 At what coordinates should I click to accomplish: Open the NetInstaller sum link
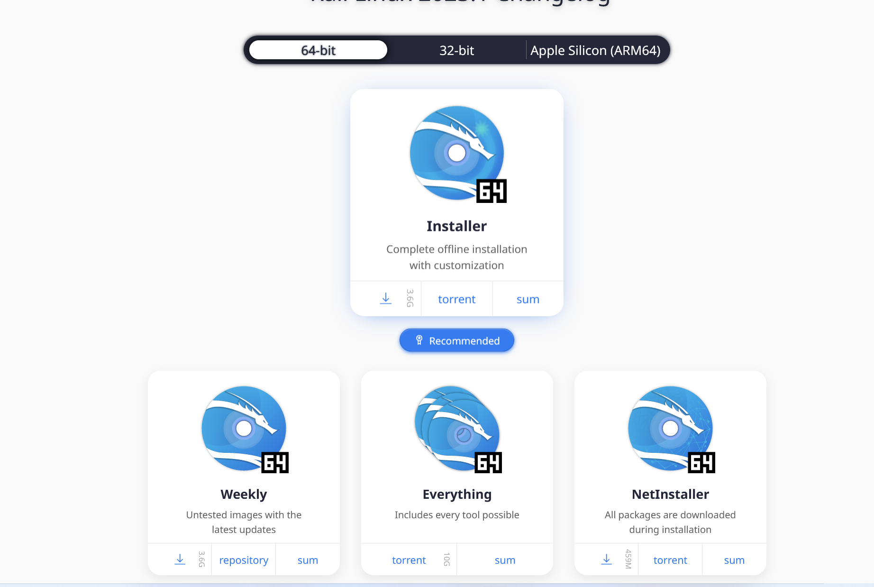click(734, 560)
